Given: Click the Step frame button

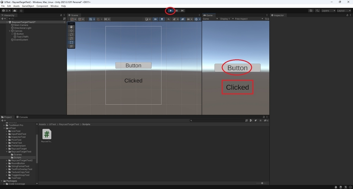Looking at the screenshot, I should point(182,11).
